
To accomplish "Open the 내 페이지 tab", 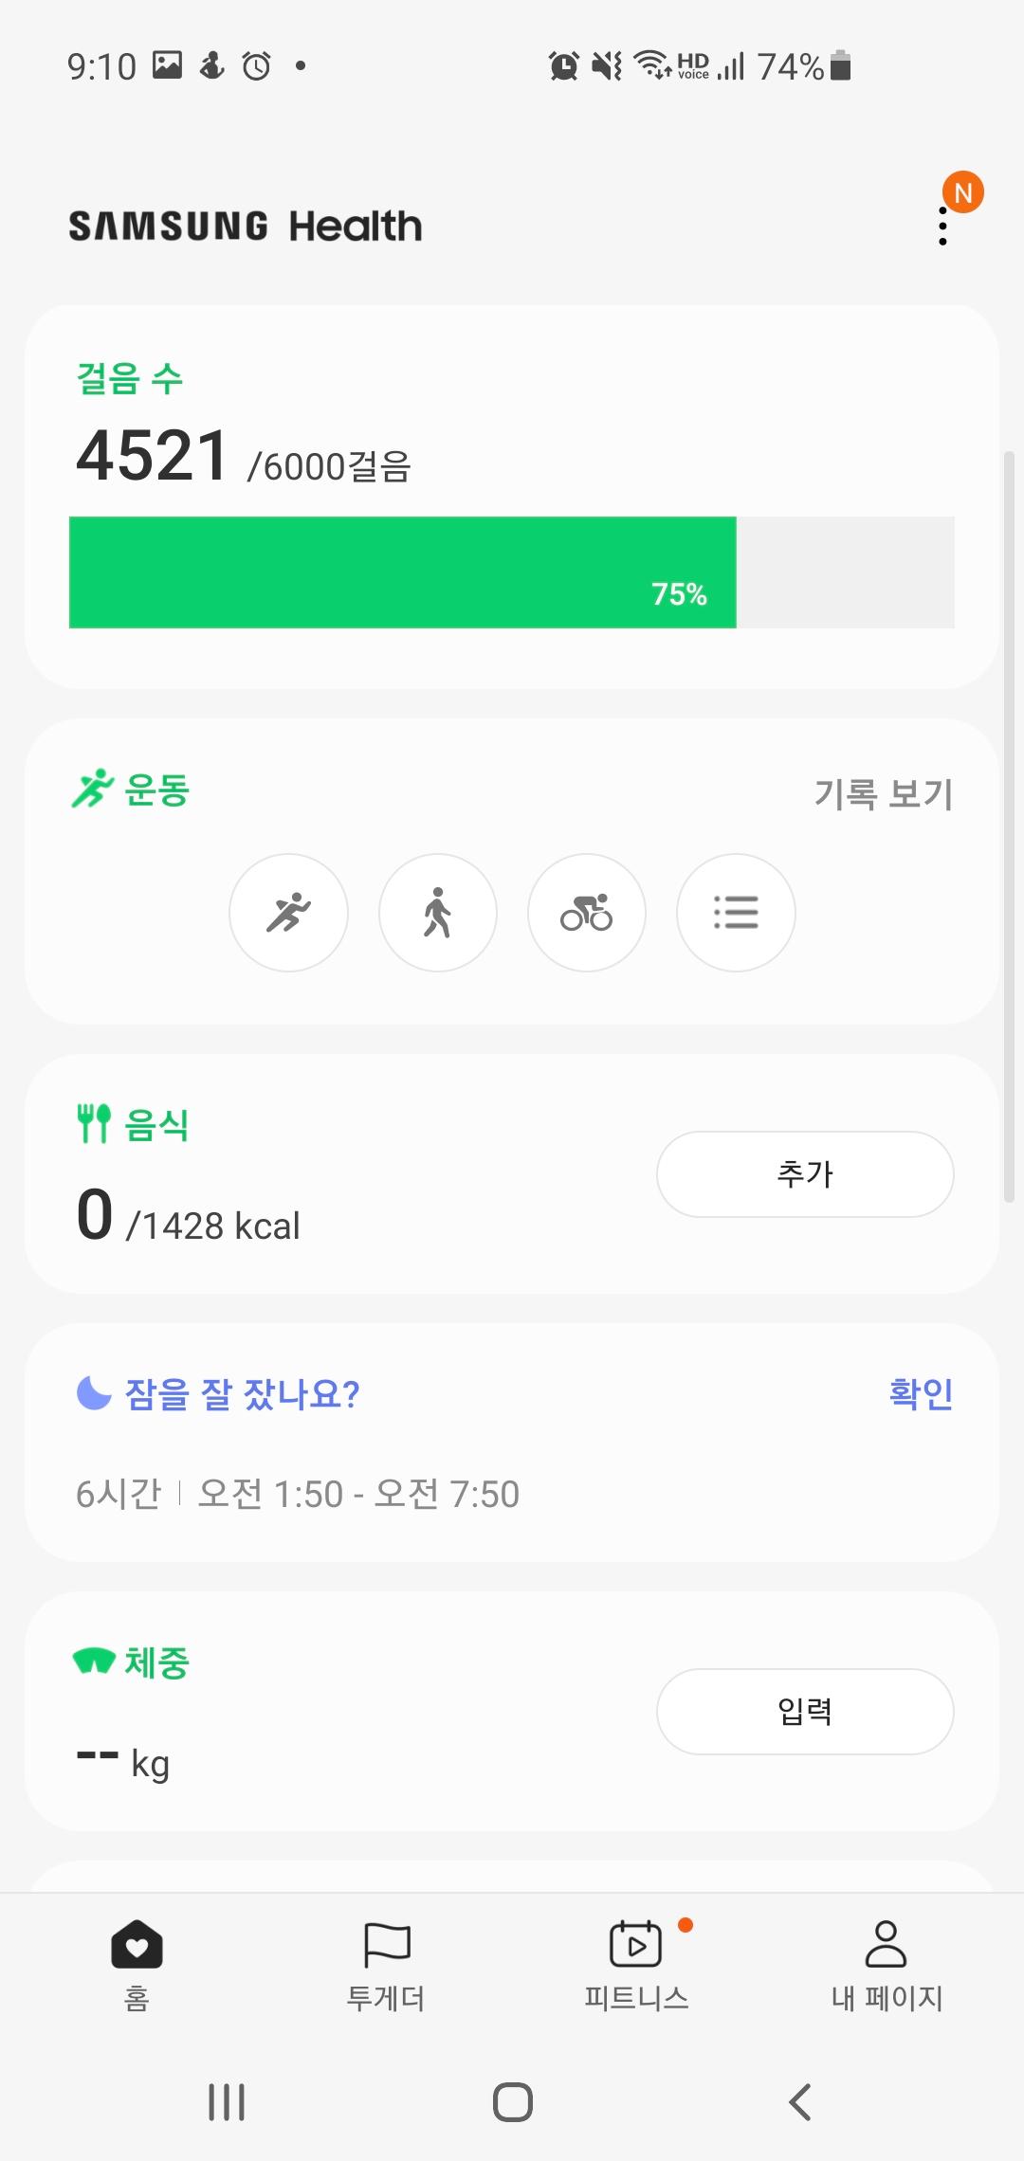I will pyautogui.click(x=887, y=1964).
